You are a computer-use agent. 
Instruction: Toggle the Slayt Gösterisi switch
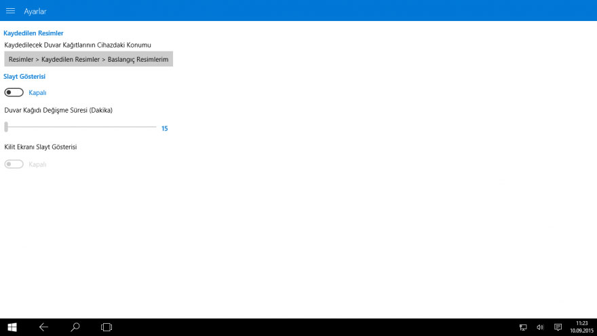[x=14, y=92]
